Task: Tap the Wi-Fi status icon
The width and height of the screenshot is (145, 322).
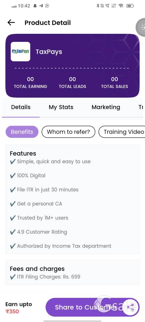Action: point(121,6)
